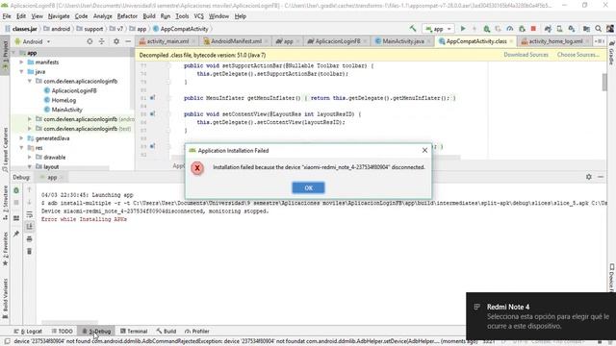Click the Rerun app icon in Debug panel

coord(16,190)
